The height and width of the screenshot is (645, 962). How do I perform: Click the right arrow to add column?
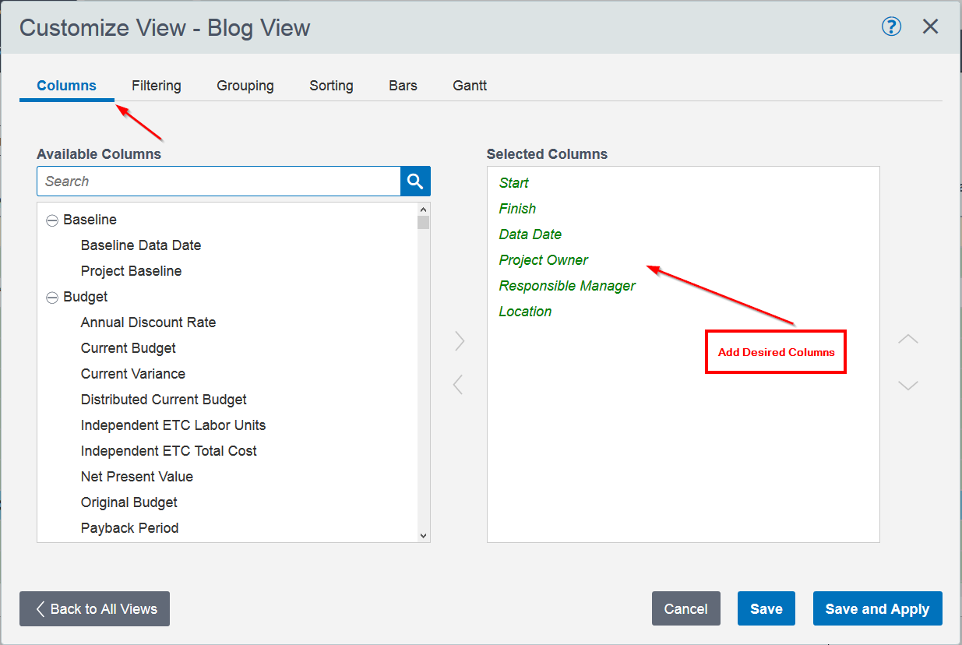[460, 341]
